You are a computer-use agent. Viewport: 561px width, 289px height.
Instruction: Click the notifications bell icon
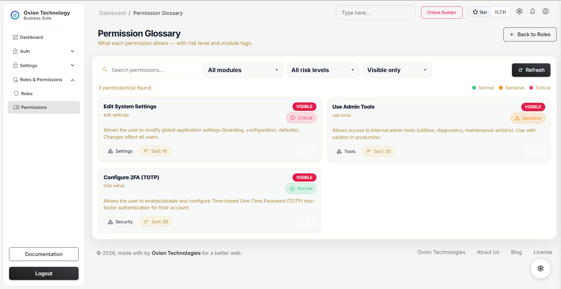532,11
